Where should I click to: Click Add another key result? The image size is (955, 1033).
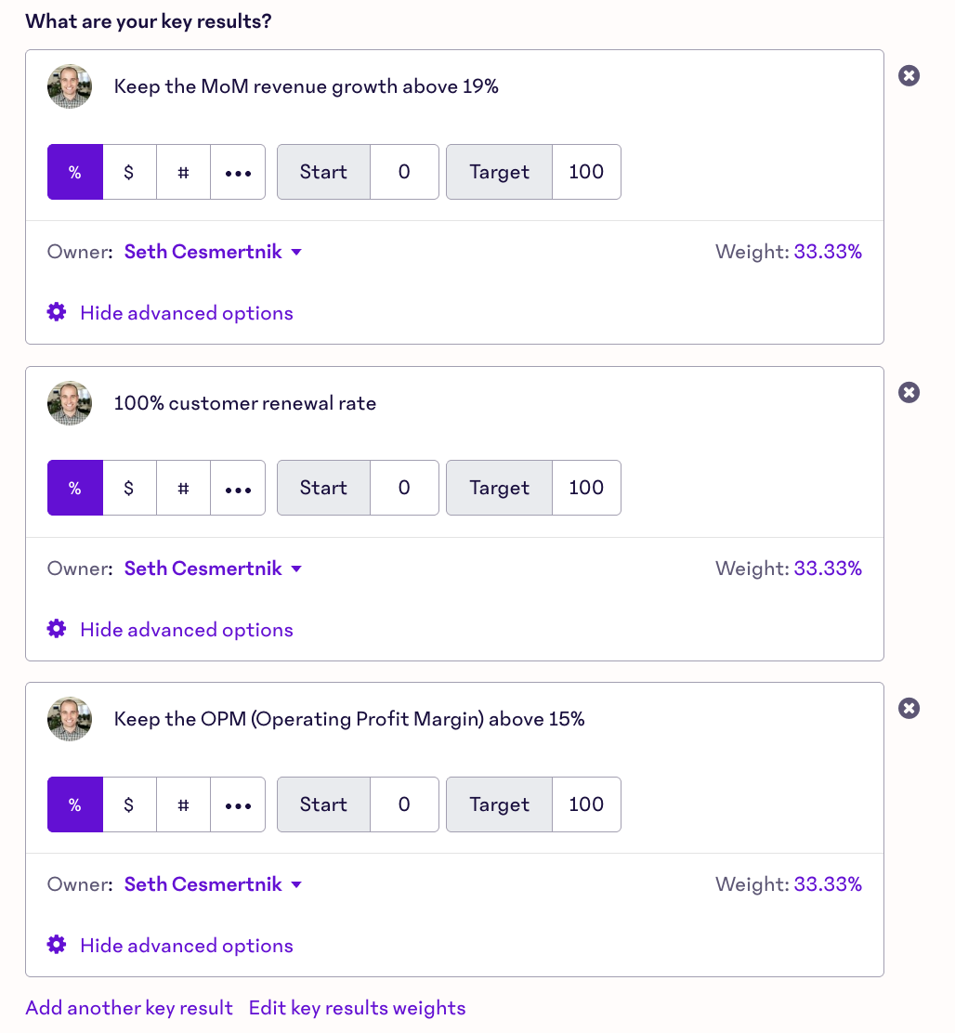pyautogui.click(x=129, y=1008)
